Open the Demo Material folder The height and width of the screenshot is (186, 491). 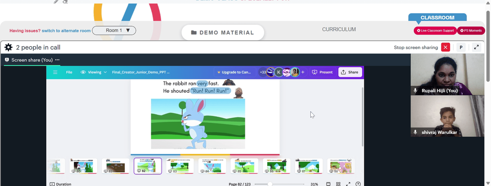[x=222, y=32]
